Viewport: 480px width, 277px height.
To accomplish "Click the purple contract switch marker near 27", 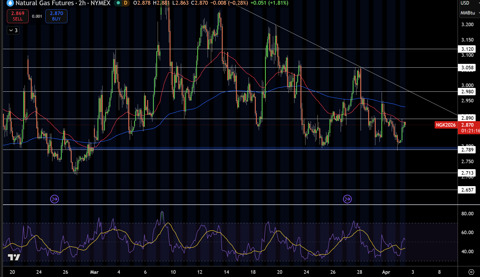I will 347,199.
